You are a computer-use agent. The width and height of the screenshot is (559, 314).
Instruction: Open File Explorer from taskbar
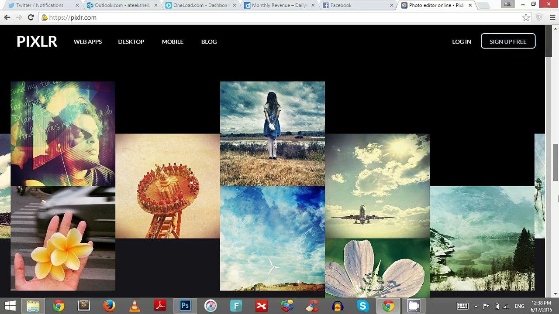pos(33,306)
